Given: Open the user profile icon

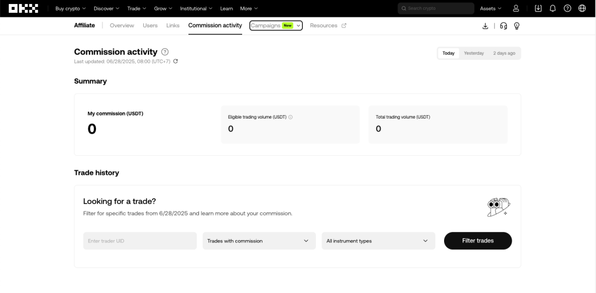Looking at the screenshot, I should pos(516,8).
